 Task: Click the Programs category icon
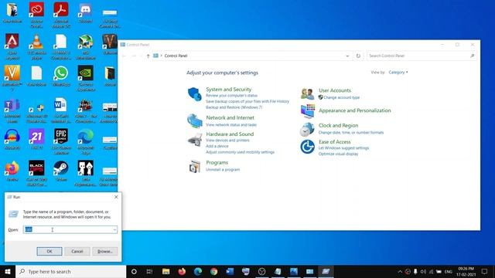194,166
